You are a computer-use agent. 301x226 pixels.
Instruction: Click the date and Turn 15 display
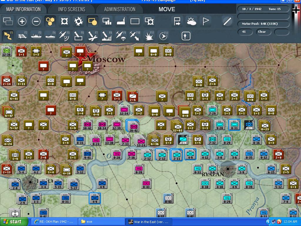(263, 9)
